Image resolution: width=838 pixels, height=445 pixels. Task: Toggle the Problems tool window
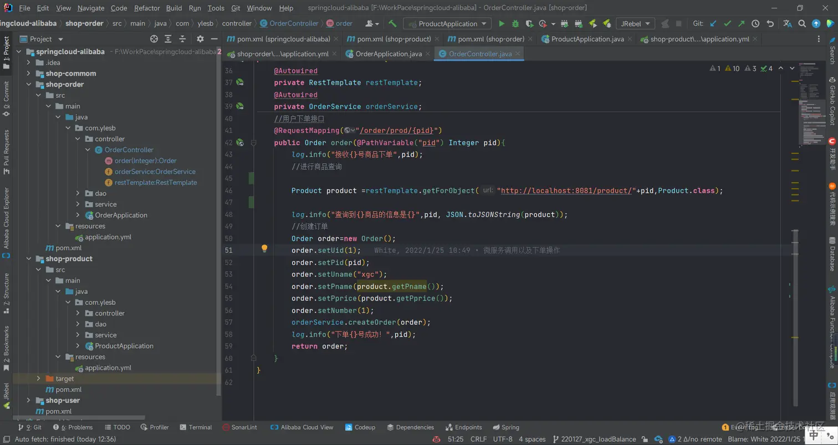click(x=73, y=427)
